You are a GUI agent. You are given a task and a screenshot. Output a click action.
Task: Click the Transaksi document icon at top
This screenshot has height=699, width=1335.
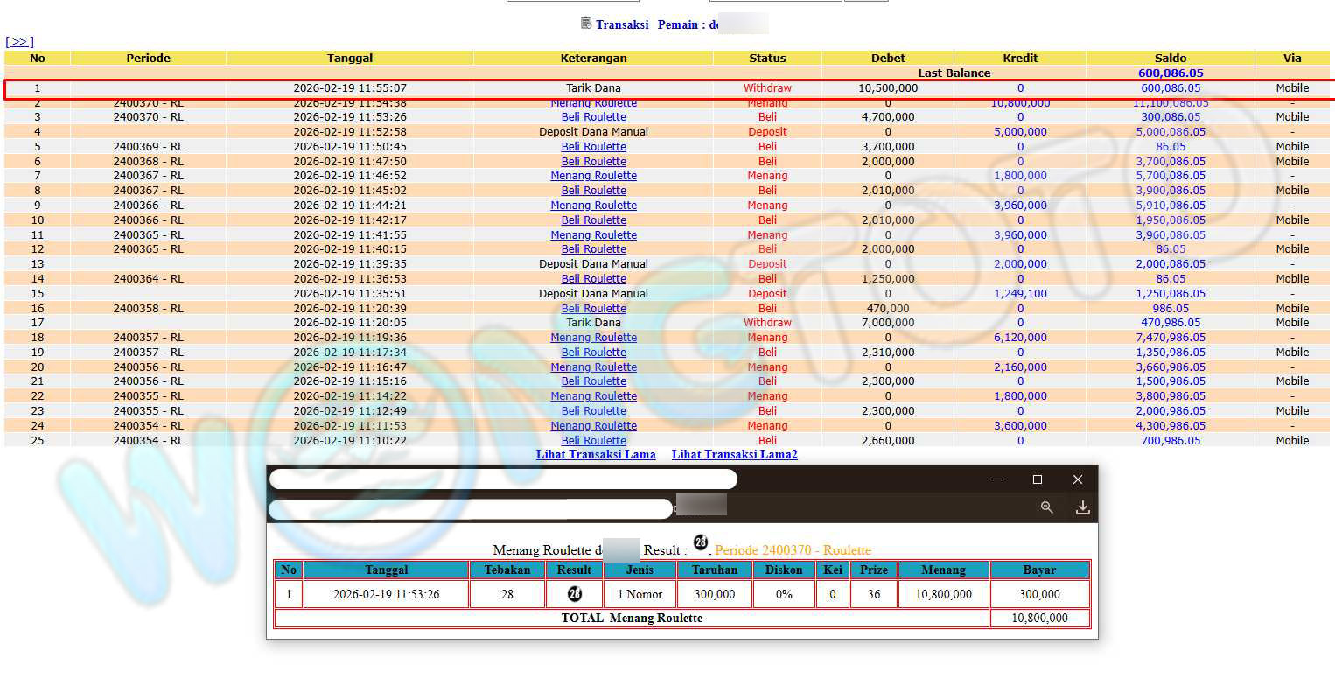(x=586, y=23)
